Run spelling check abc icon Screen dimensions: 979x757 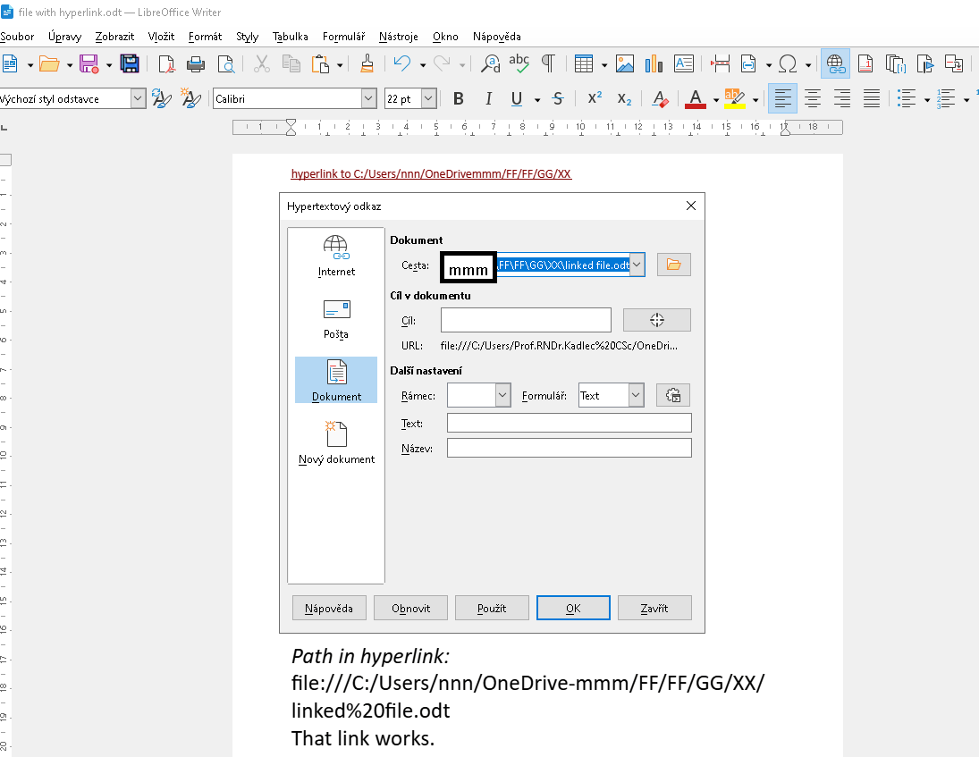(519, 63)
